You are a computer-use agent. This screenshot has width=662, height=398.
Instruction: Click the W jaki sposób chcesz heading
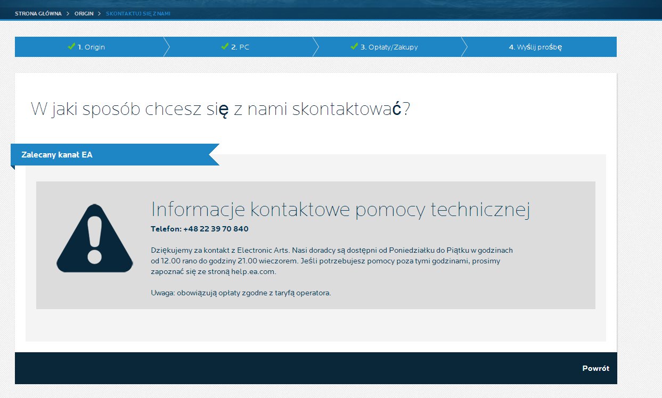[x=220, y=109]
